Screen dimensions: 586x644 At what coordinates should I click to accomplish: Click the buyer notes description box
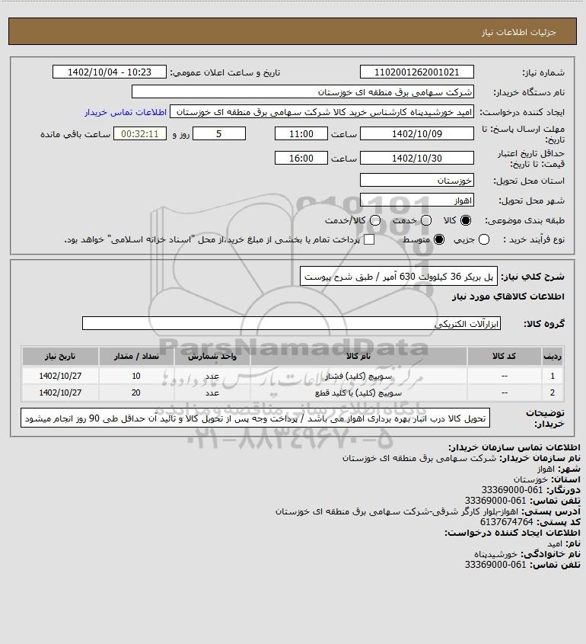(255, 418)
